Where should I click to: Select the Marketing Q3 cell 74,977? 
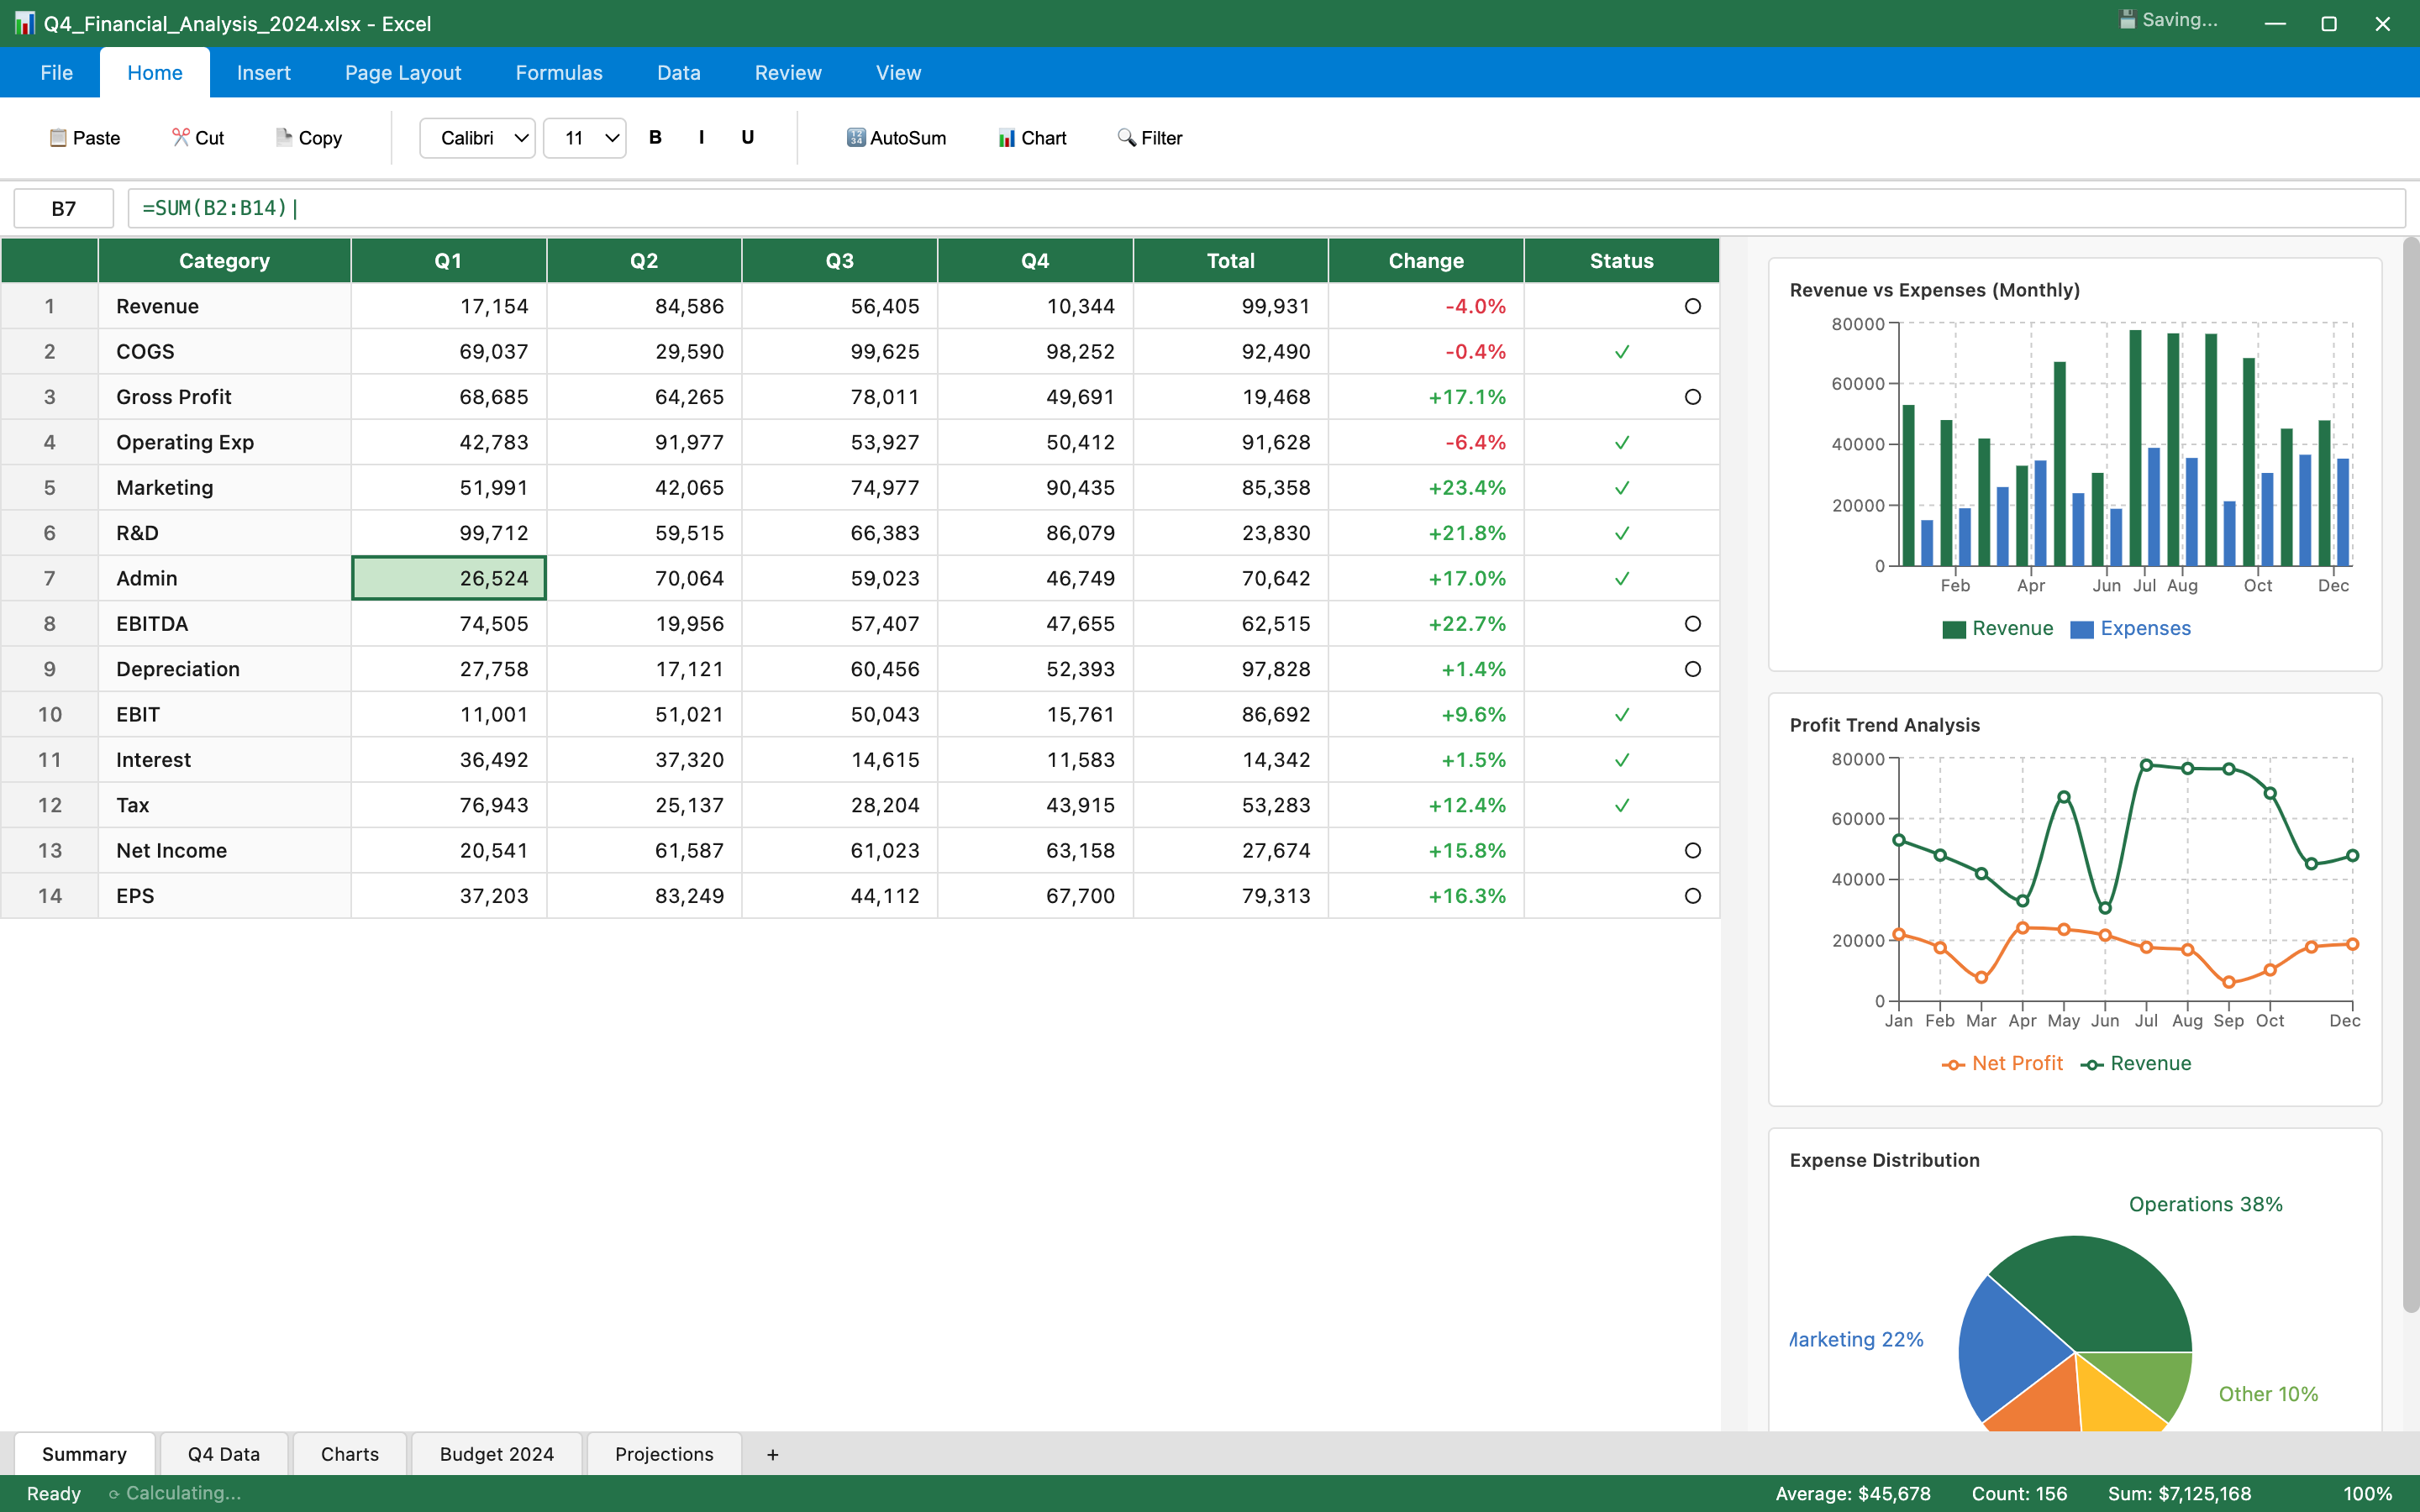pos(839,488)
